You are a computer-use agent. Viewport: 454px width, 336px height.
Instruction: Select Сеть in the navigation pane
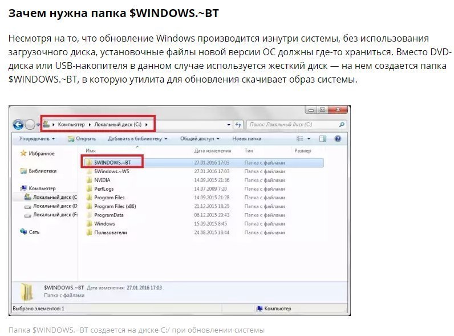point(34,232)
